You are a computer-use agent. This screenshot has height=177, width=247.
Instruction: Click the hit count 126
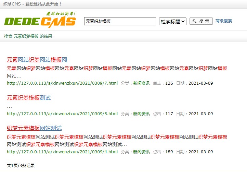click(x=169, y=83)
